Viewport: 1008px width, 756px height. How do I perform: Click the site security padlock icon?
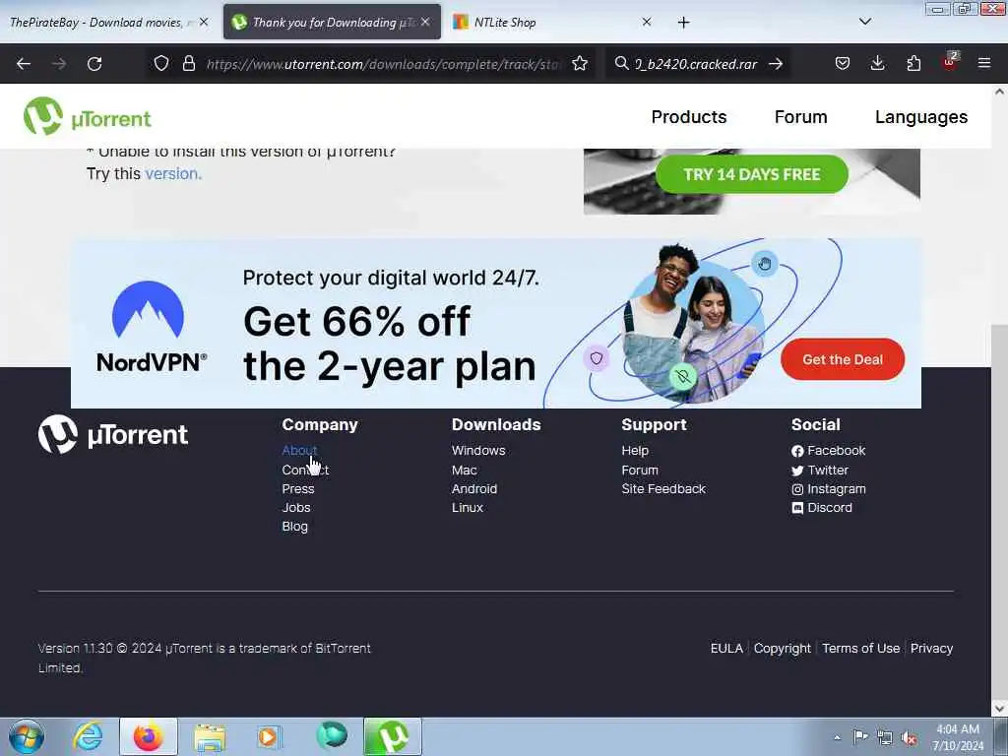click(x=188, y=64)
